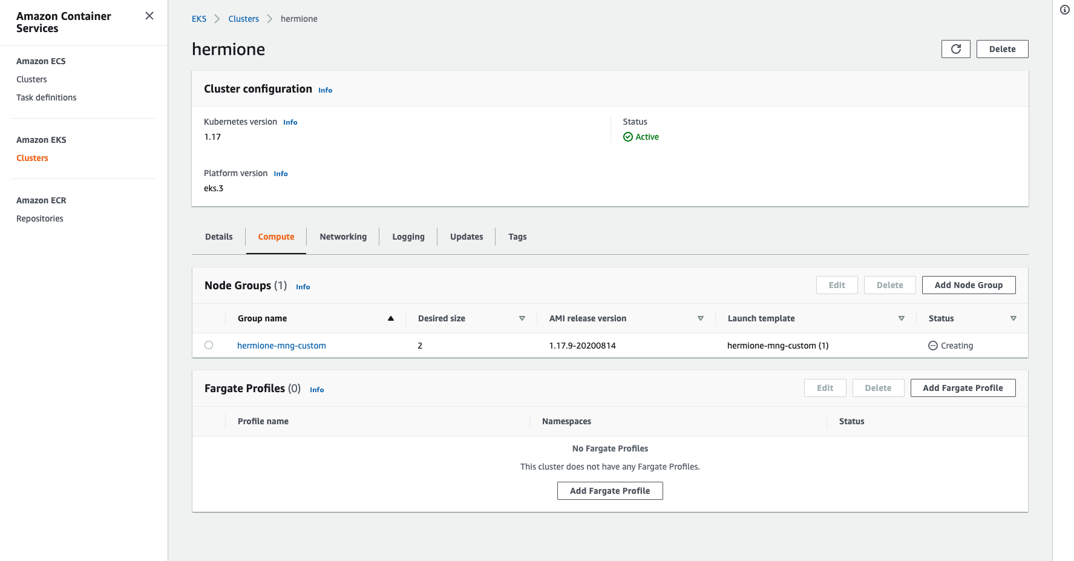Open the Updates tab
This screenshot has width=1074, height=561.
[x=467, y=237]
